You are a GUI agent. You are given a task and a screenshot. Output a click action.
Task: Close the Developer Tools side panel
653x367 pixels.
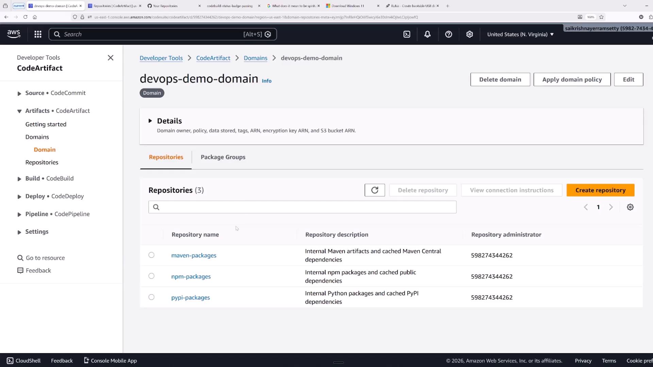111,58
